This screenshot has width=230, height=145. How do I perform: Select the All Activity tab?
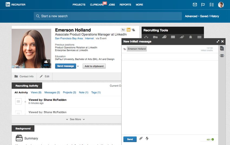coord(21,92)
